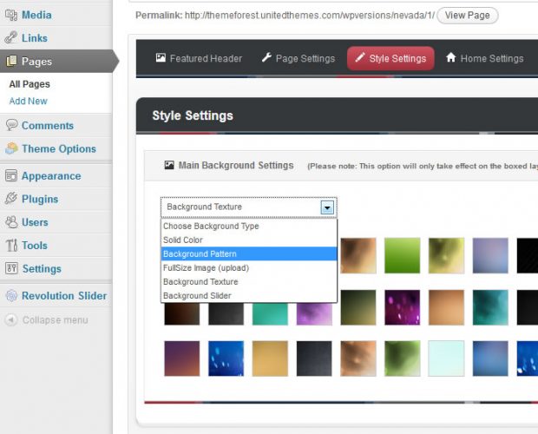Image resolution: width=538 pixels, height=434 pixels.
Task: Click the Comments speech bubble icon
Action: 11,126
